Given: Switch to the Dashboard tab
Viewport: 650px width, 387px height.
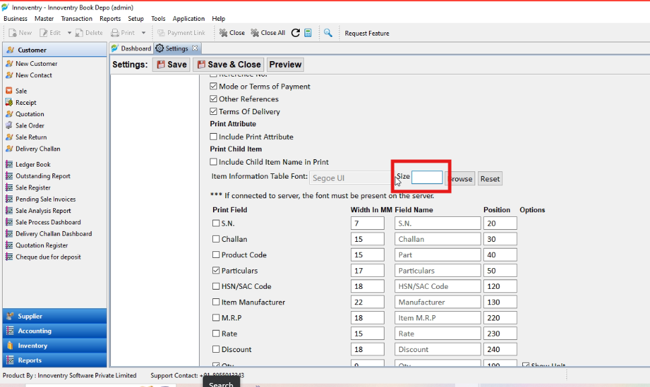Looking at the screenshot, I should (x=131, y=48).
